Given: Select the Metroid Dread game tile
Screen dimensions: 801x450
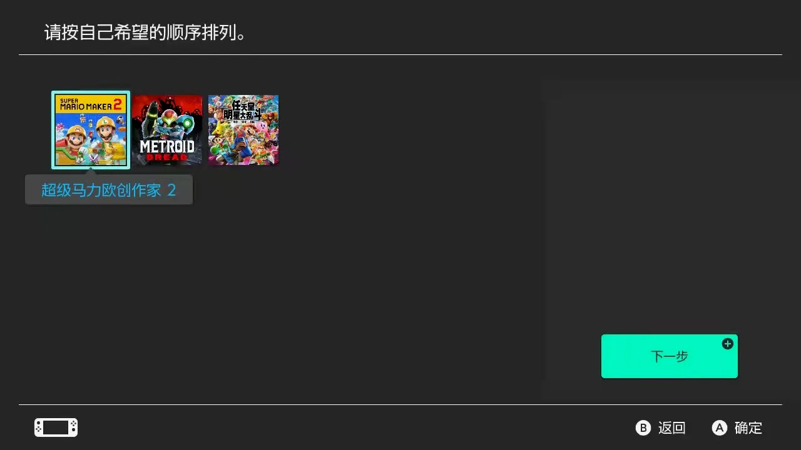Looking at the screenshot, I should [x=167, y=130].
